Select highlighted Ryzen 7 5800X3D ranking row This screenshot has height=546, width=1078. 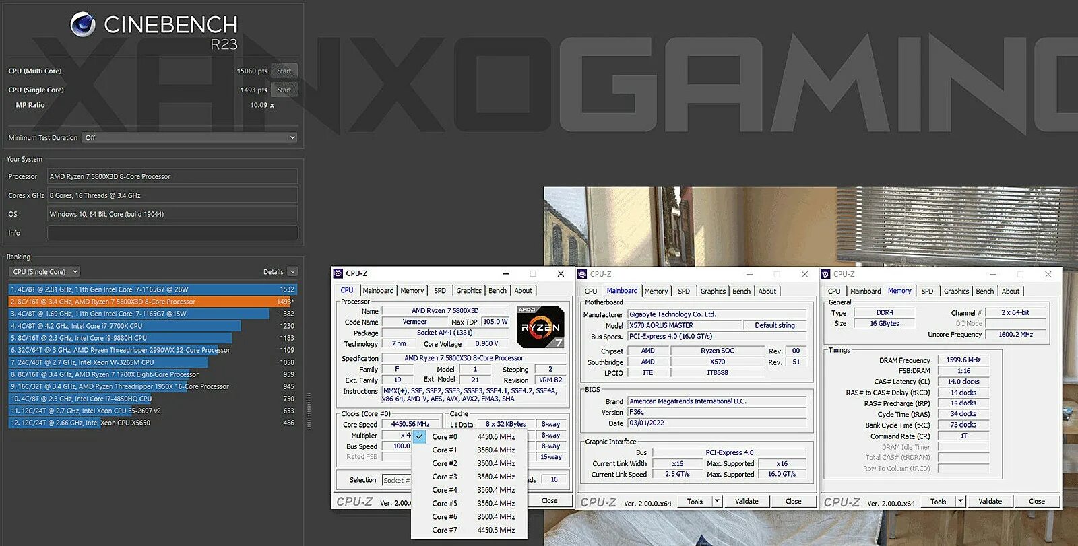(153, 302)
